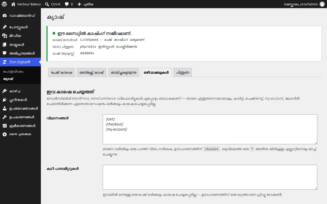Open Comments via the sidebar speech-bubble icon

(x=4, y=53)
